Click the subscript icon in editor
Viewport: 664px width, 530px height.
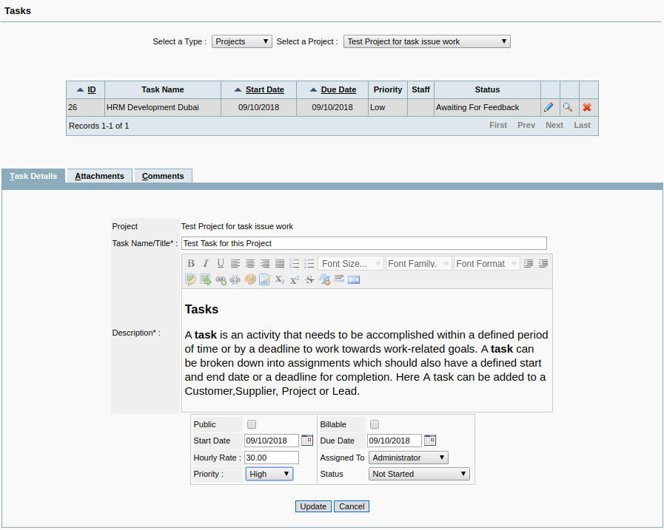pyautogui.click(x=280, y=279)
